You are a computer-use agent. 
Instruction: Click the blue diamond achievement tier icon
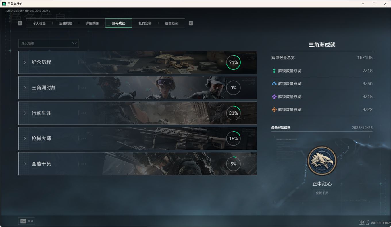(x=274, y=84)
